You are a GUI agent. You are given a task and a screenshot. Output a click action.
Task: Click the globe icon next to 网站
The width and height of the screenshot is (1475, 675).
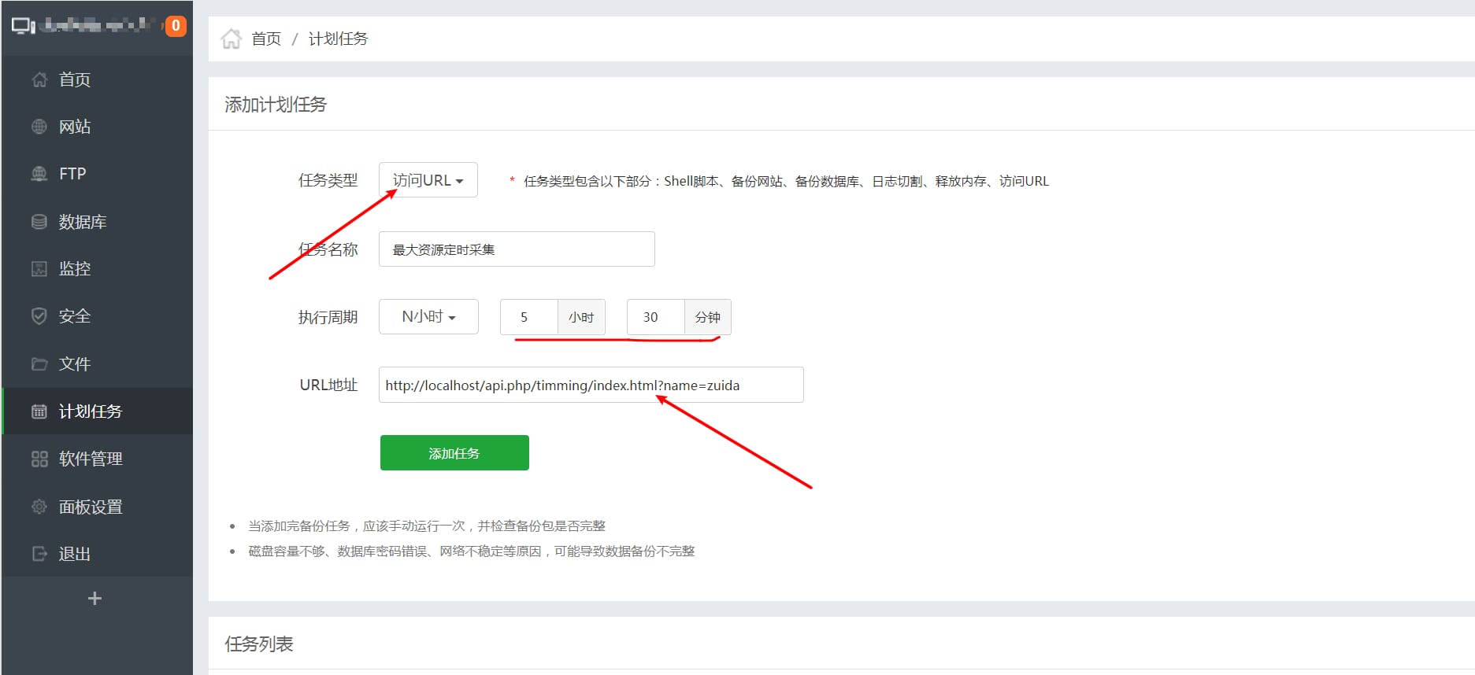pyautogui.click(x=39, y=127)
